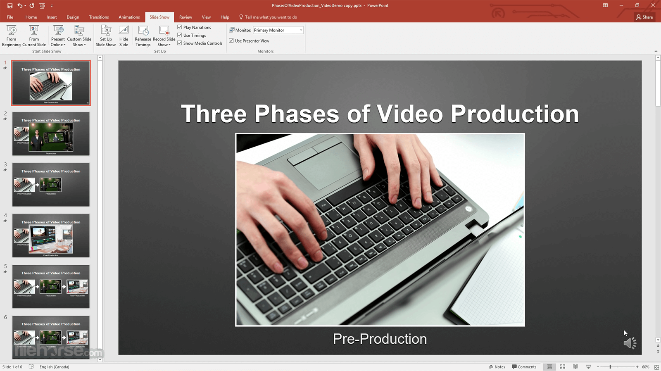Switch to the Design tab
Screen dimensions: 661x371
(x=73, y=17)
